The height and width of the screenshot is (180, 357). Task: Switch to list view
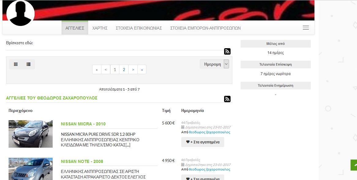(28, 64)
